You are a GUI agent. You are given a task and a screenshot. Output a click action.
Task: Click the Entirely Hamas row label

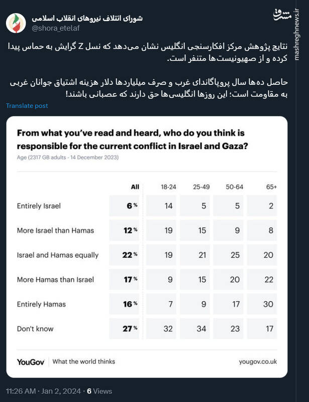tap(42, 305)
